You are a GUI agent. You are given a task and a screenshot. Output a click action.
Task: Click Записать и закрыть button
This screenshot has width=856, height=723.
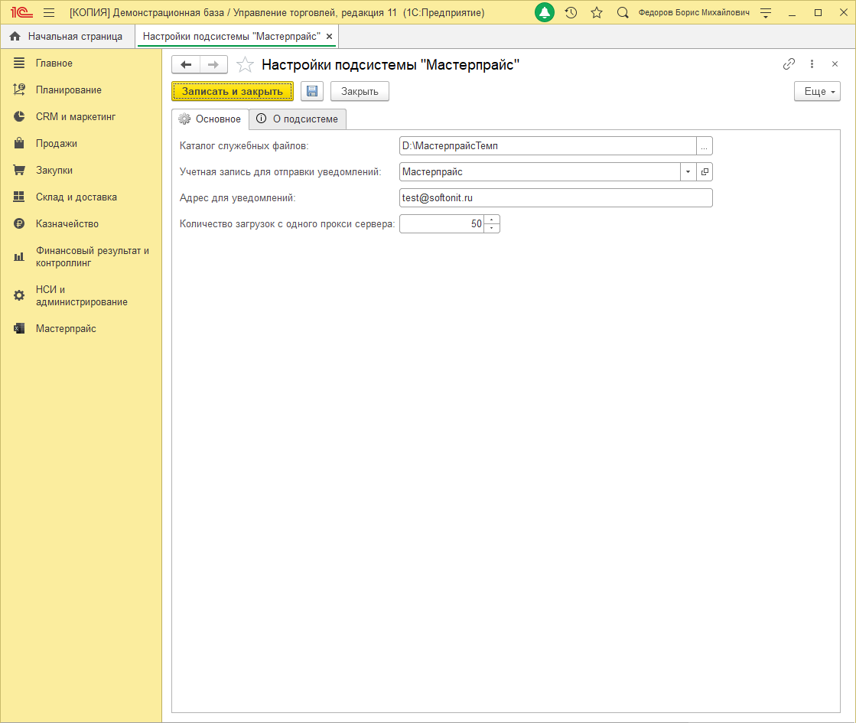coord(233,92)
